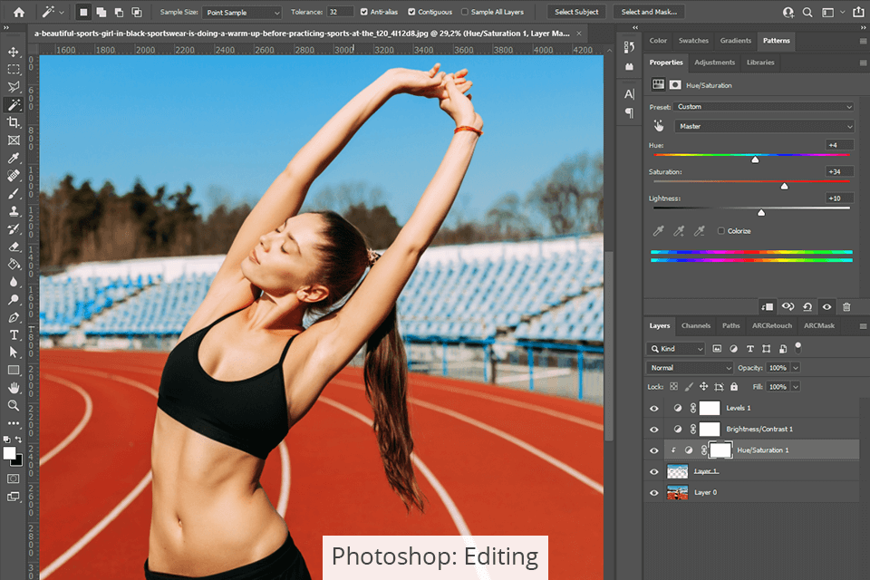Screen dimensions: 870x580
Task: Enable the Colorize checkbox
Action: point(721,231)
